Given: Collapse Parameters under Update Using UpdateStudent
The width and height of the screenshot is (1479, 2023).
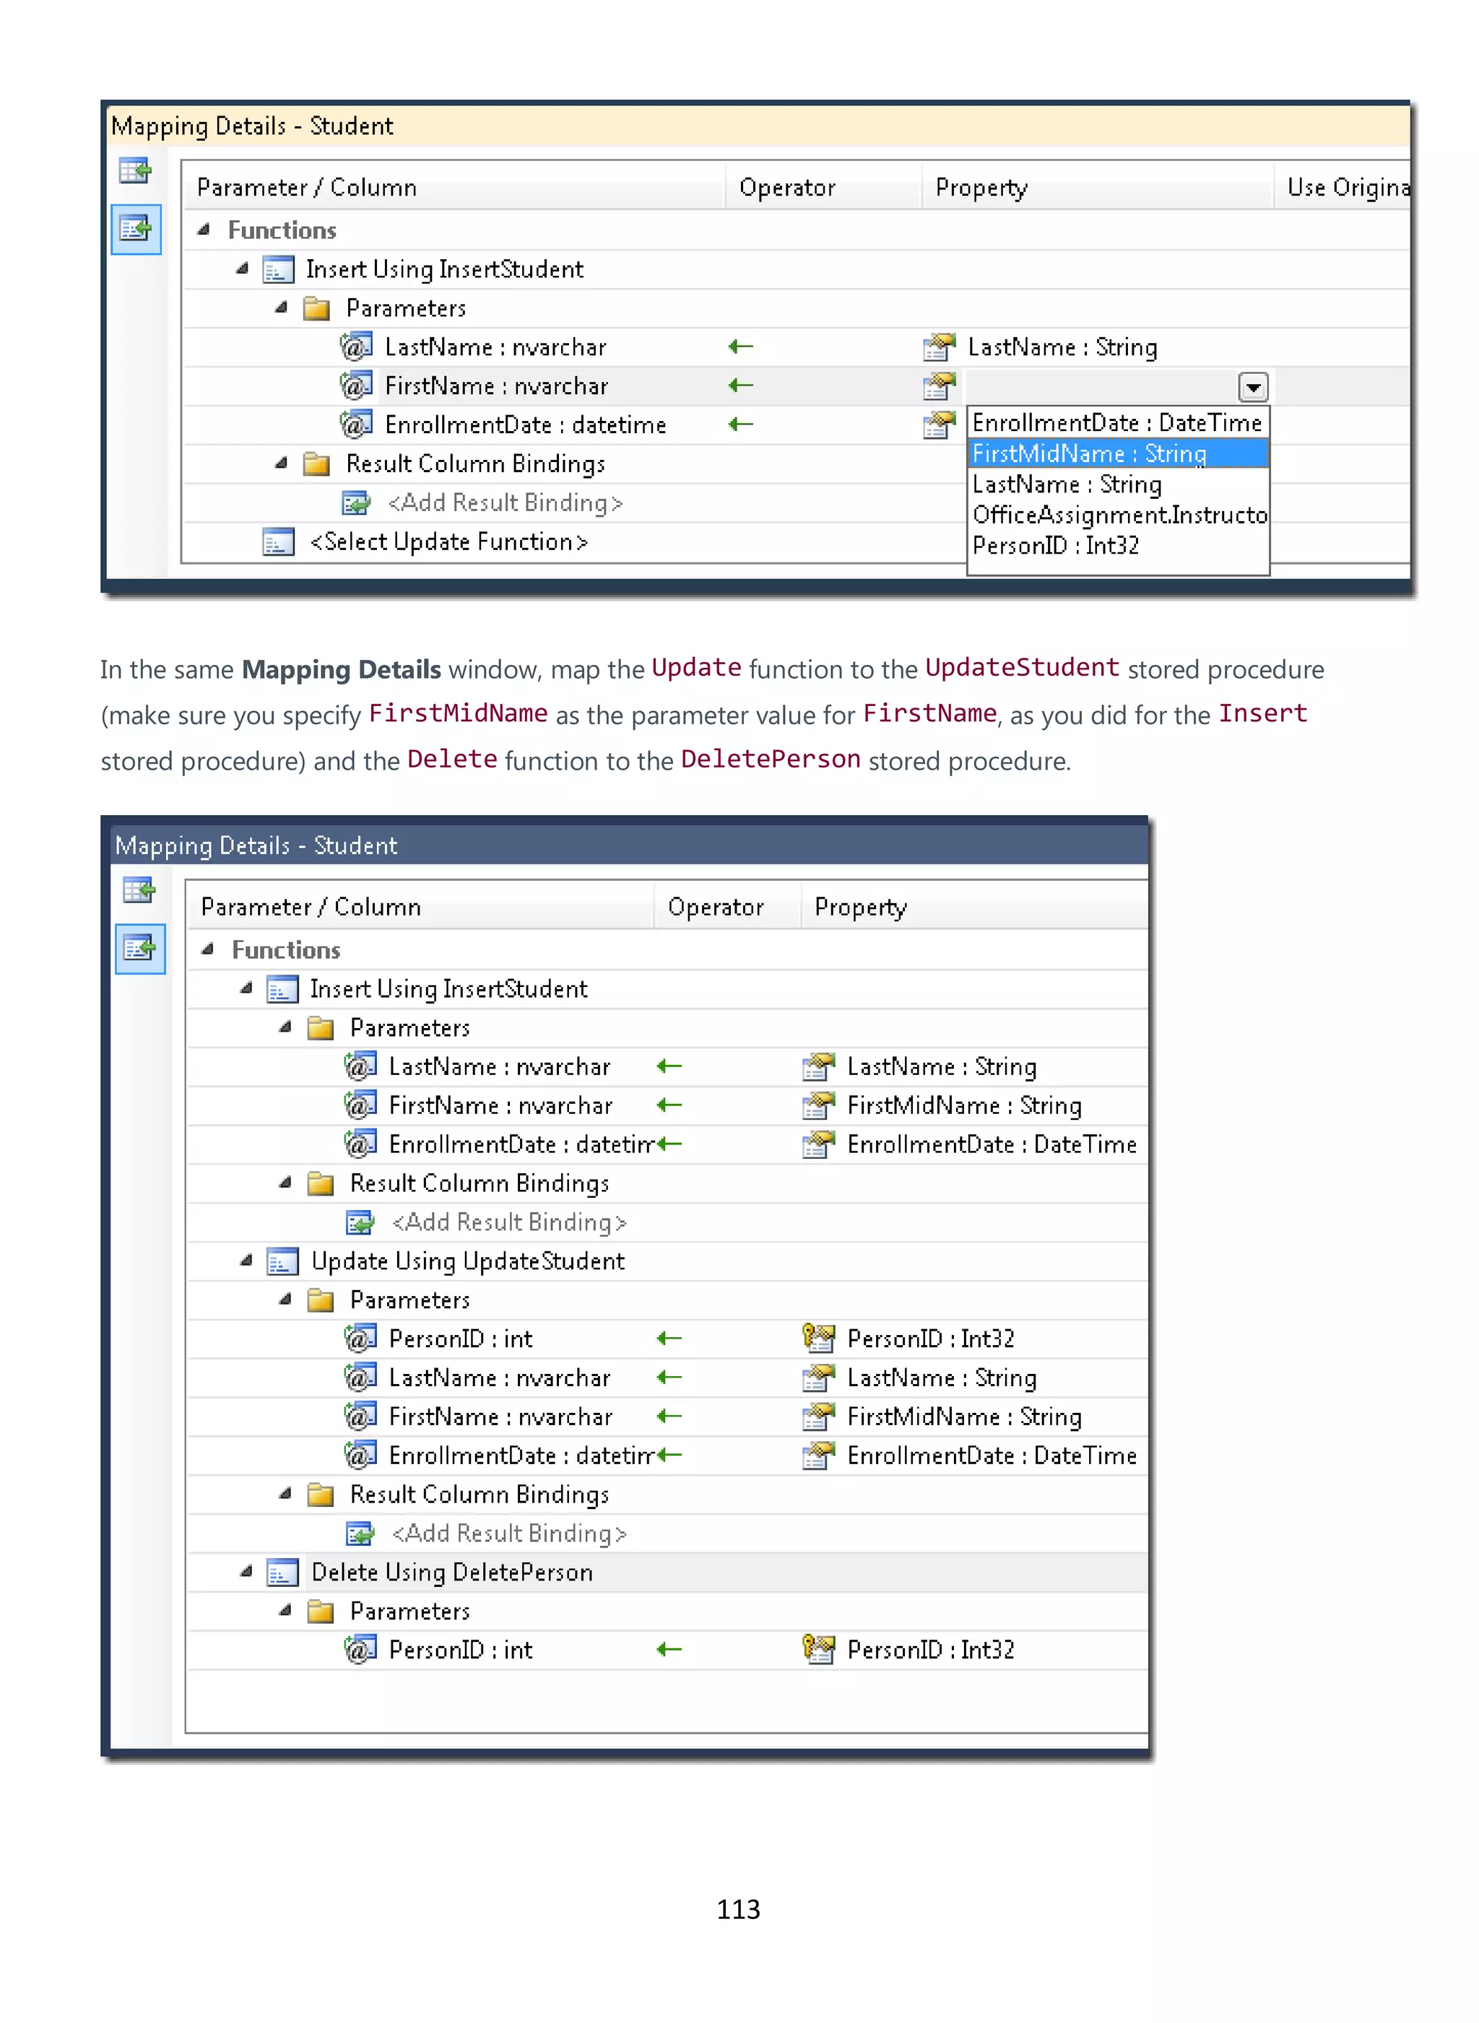Looking at the screenshot, I should (285, 1299).
